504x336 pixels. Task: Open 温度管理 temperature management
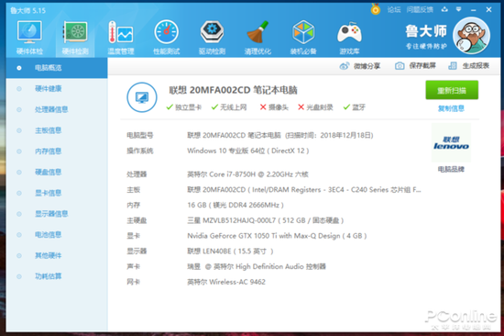coord(121,37)
